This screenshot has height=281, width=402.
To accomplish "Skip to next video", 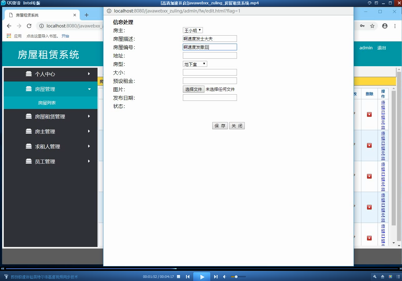I will coord(216,277).
